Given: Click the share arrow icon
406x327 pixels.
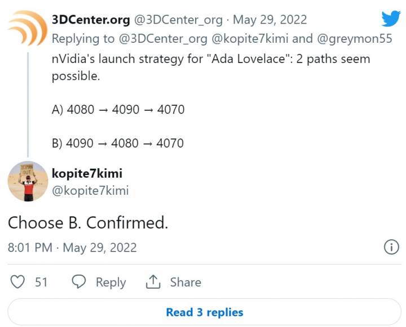Looking at the screenshot, I should pyautogui.click(x=153, y=282).
